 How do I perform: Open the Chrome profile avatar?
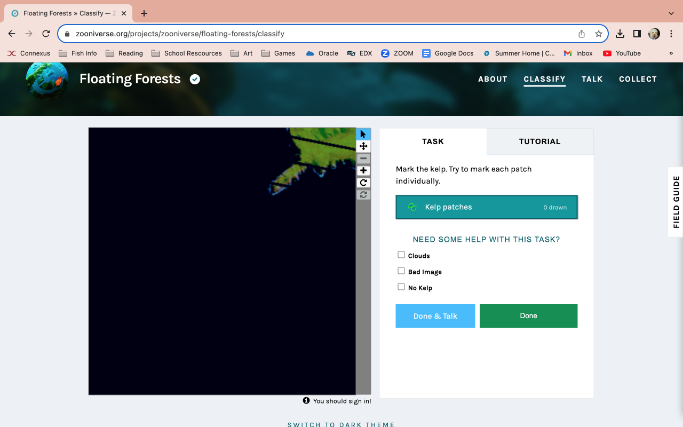pyautogui.click(x=654, y=34)
